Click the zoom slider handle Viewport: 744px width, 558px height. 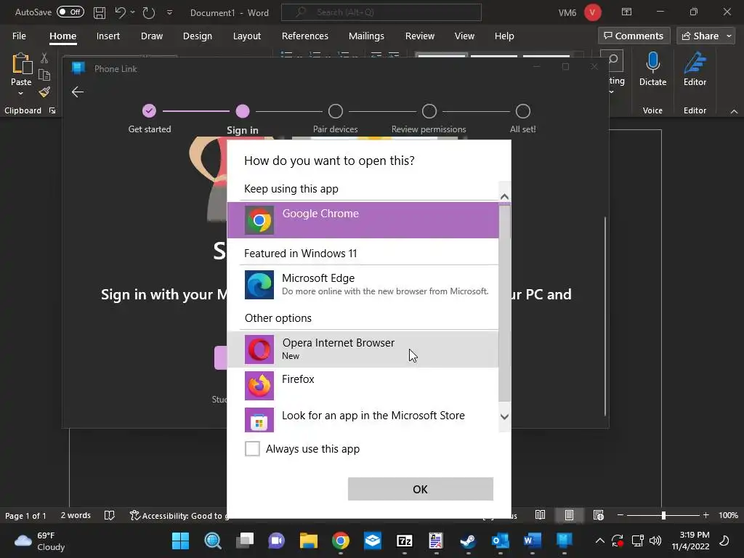click(x=663, y=515)
